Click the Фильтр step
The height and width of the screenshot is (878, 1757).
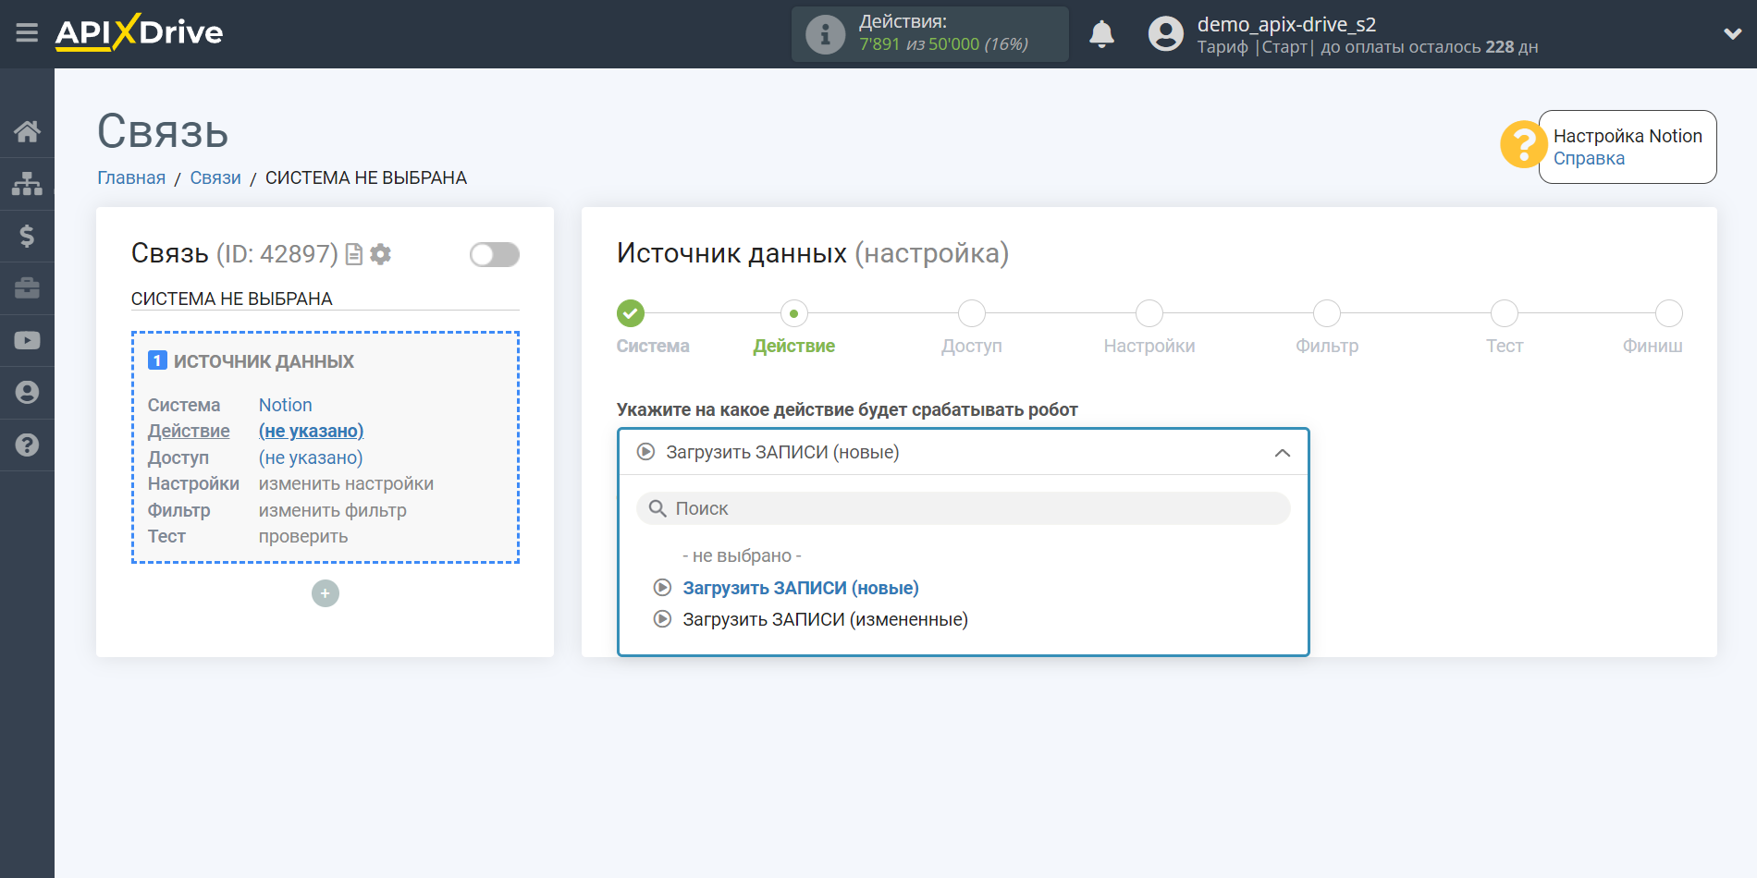tap(1327, 313)
